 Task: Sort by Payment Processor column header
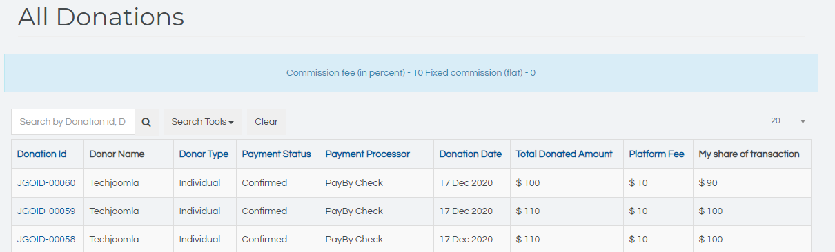tap(368, 154)
